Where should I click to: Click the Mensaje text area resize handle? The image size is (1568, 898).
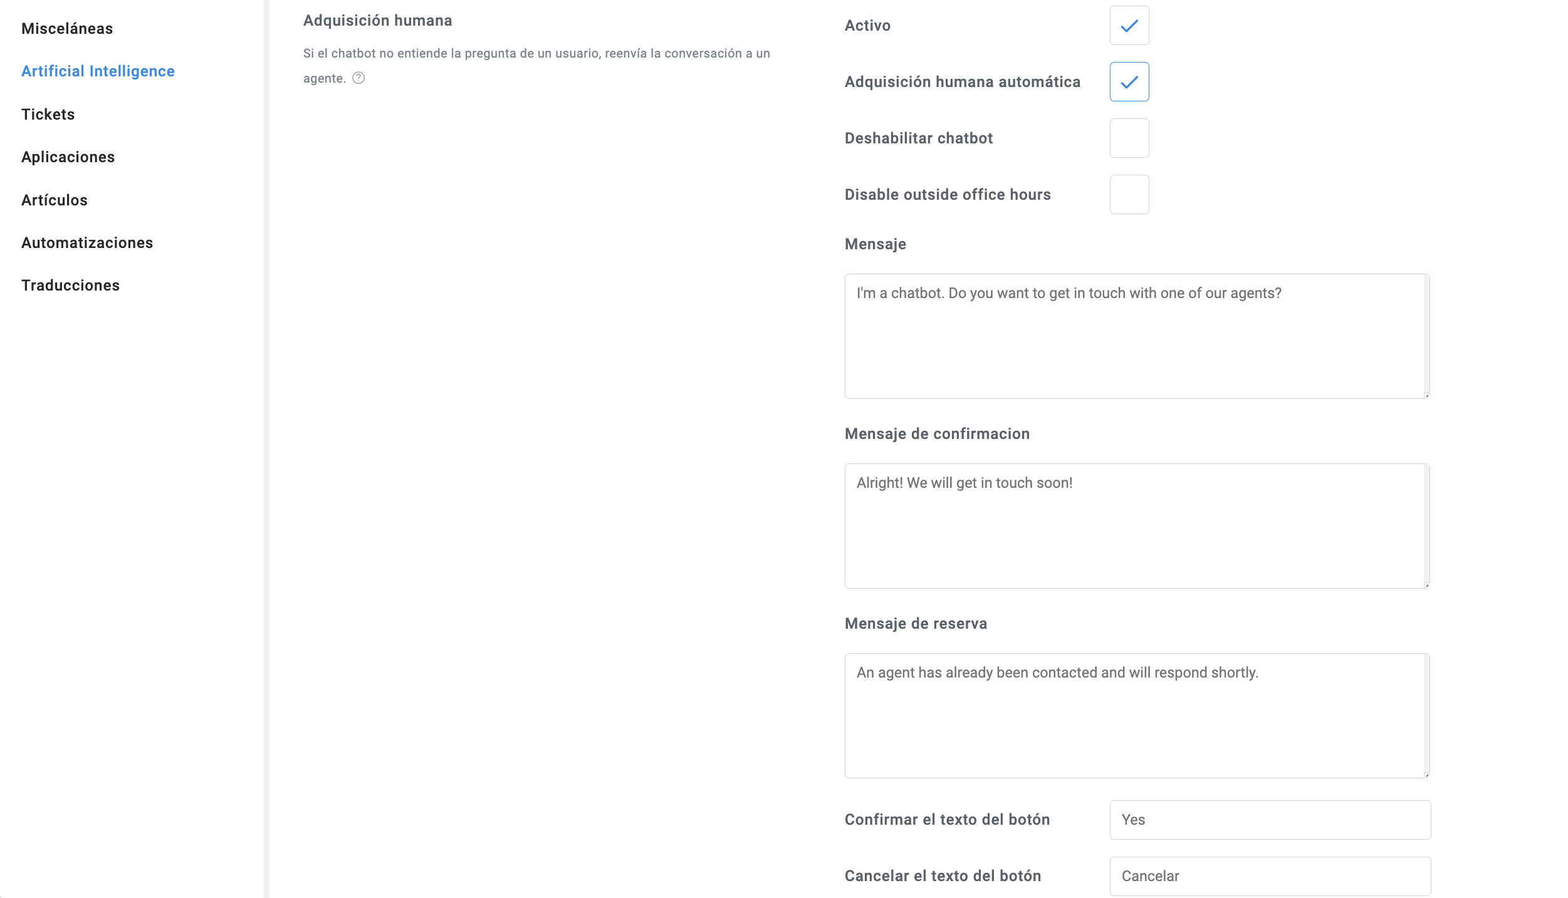[1426, 395]
